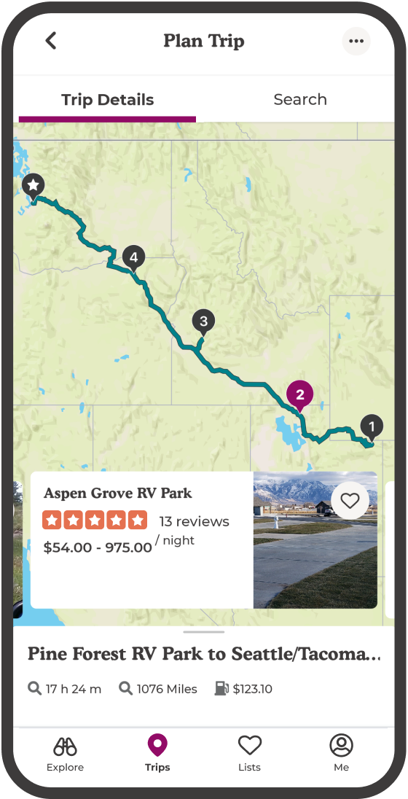The width and height of the screenshot is (408, 799).
Task: Open the three-dot more options menu
Action: pyautogui.click(x=356, y=42)
